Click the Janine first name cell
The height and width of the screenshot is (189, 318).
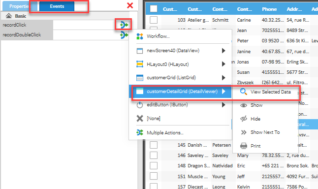tap(244, 52)
